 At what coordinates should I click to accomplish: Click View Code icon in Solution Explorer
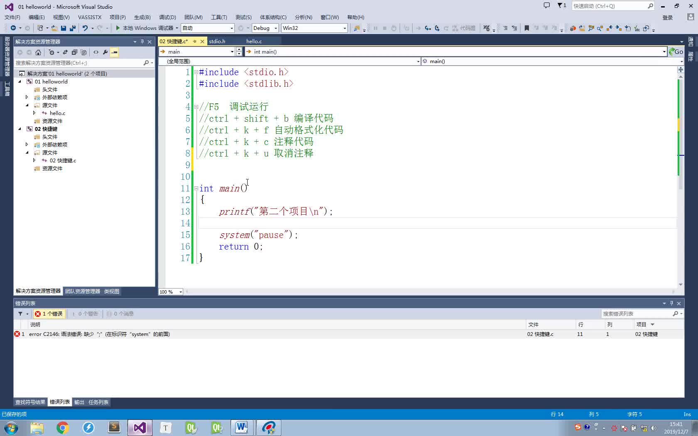96,52
